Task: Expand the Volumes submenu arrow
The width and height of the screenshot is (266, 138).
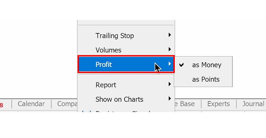Action: tap(170, 49)
